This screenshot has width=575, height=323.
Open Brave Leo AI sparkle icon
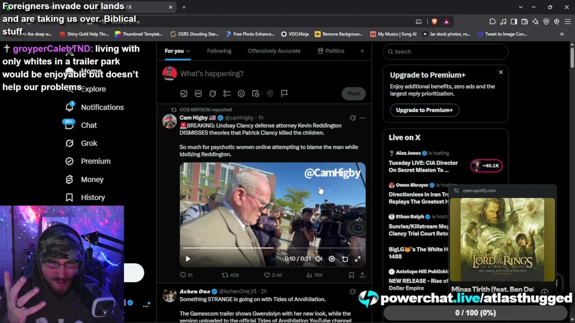[535, 22]
